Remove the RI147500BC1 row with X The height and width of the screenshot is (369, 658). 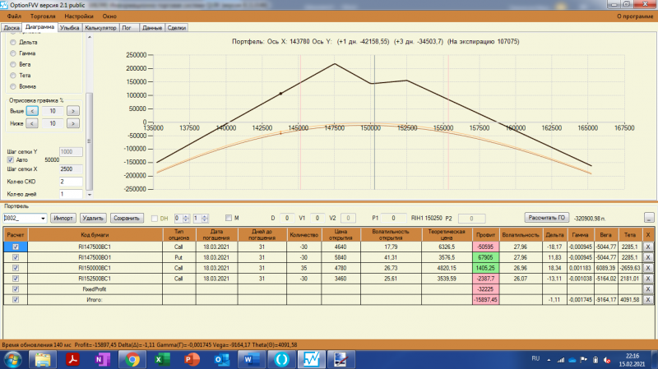pyautogui.click(x=648, y=247)
